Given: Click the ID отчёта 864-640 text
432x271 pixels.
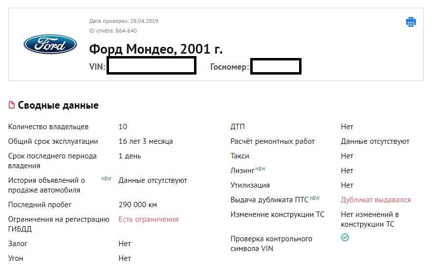Looking at the screenshot, I should [113, 31].
